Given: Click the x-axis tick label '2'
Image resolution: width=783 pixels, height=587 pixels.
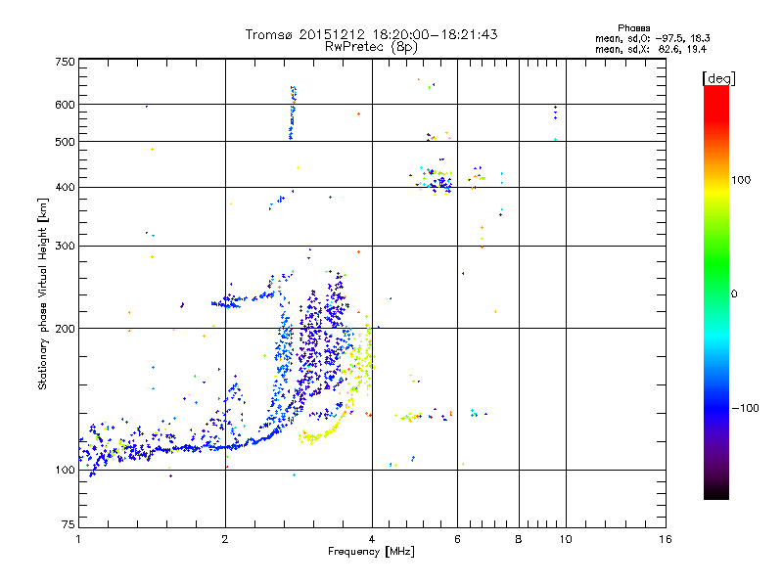Looking at the screenshot, I should [x=225, y=539].
